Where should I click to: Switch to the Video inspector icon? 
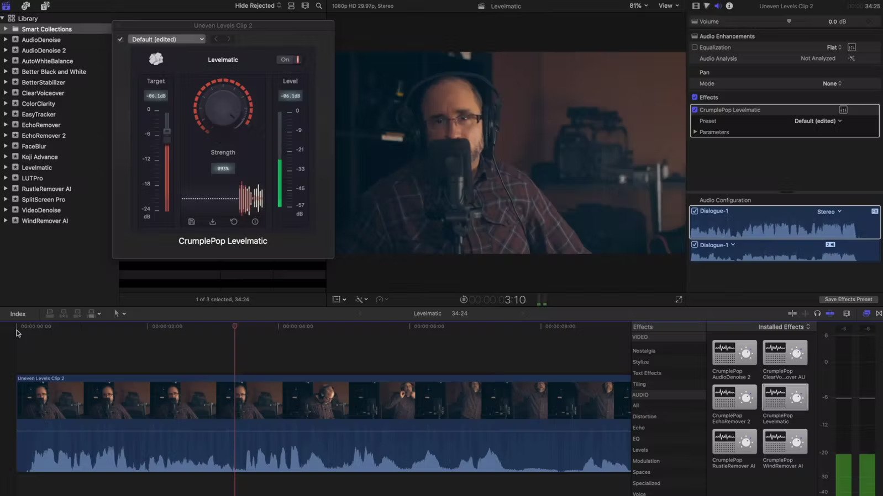pyautogui.click(x=696, y=6)
